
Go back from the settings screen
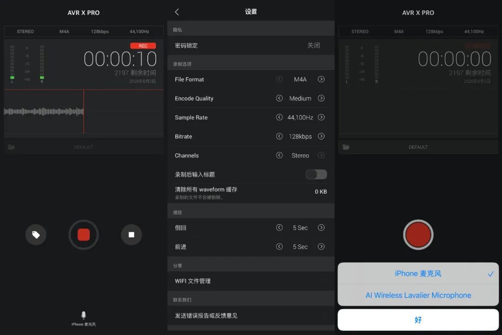(x=177, y=12)
